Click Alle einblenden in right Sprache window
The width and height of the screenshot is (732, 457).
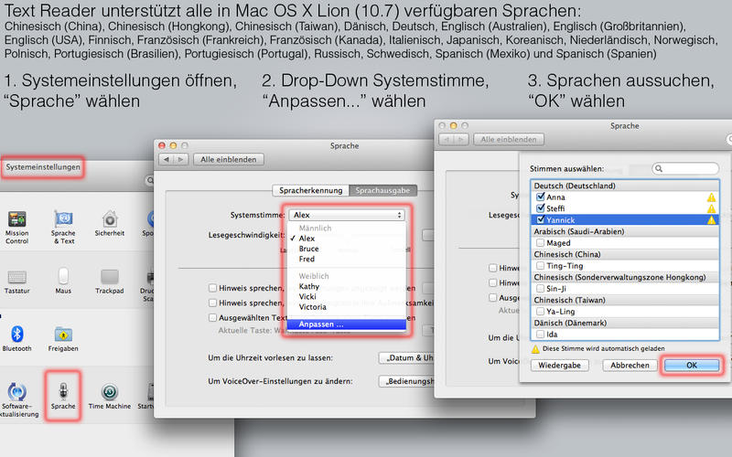[x=509, y=140]
